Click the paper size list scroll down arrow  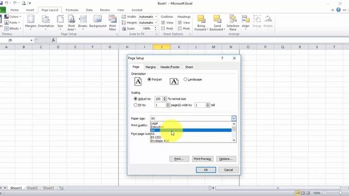(x=234, y=140)
